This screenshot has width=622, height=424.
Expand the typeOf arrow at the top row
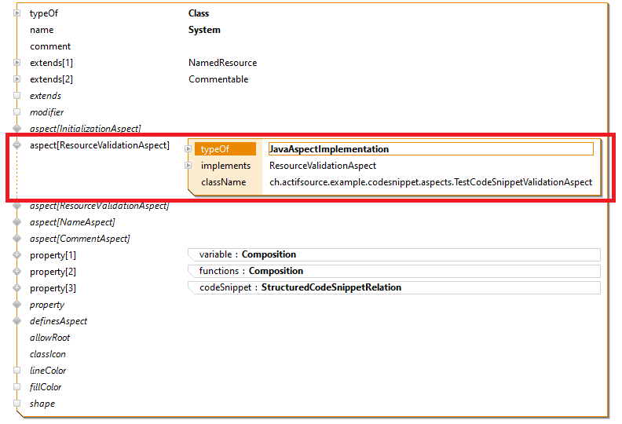click(16, 13)
